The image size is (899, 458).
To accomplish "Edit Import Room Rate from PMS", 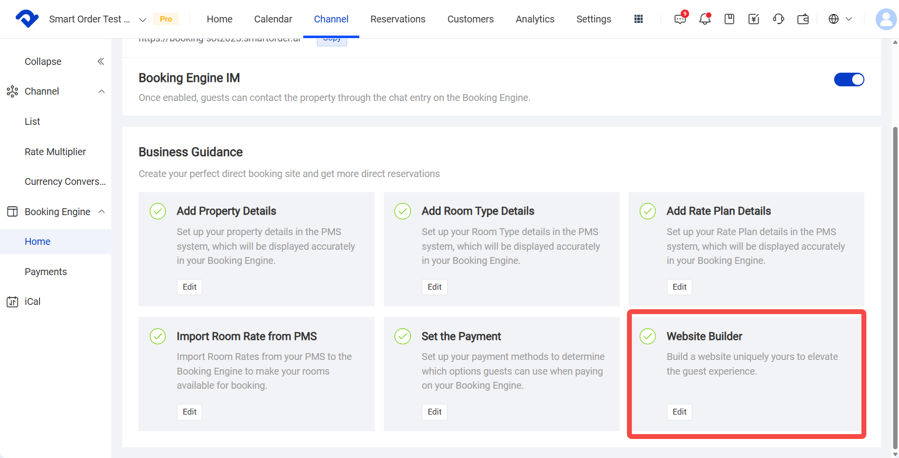I will point(190,412).
